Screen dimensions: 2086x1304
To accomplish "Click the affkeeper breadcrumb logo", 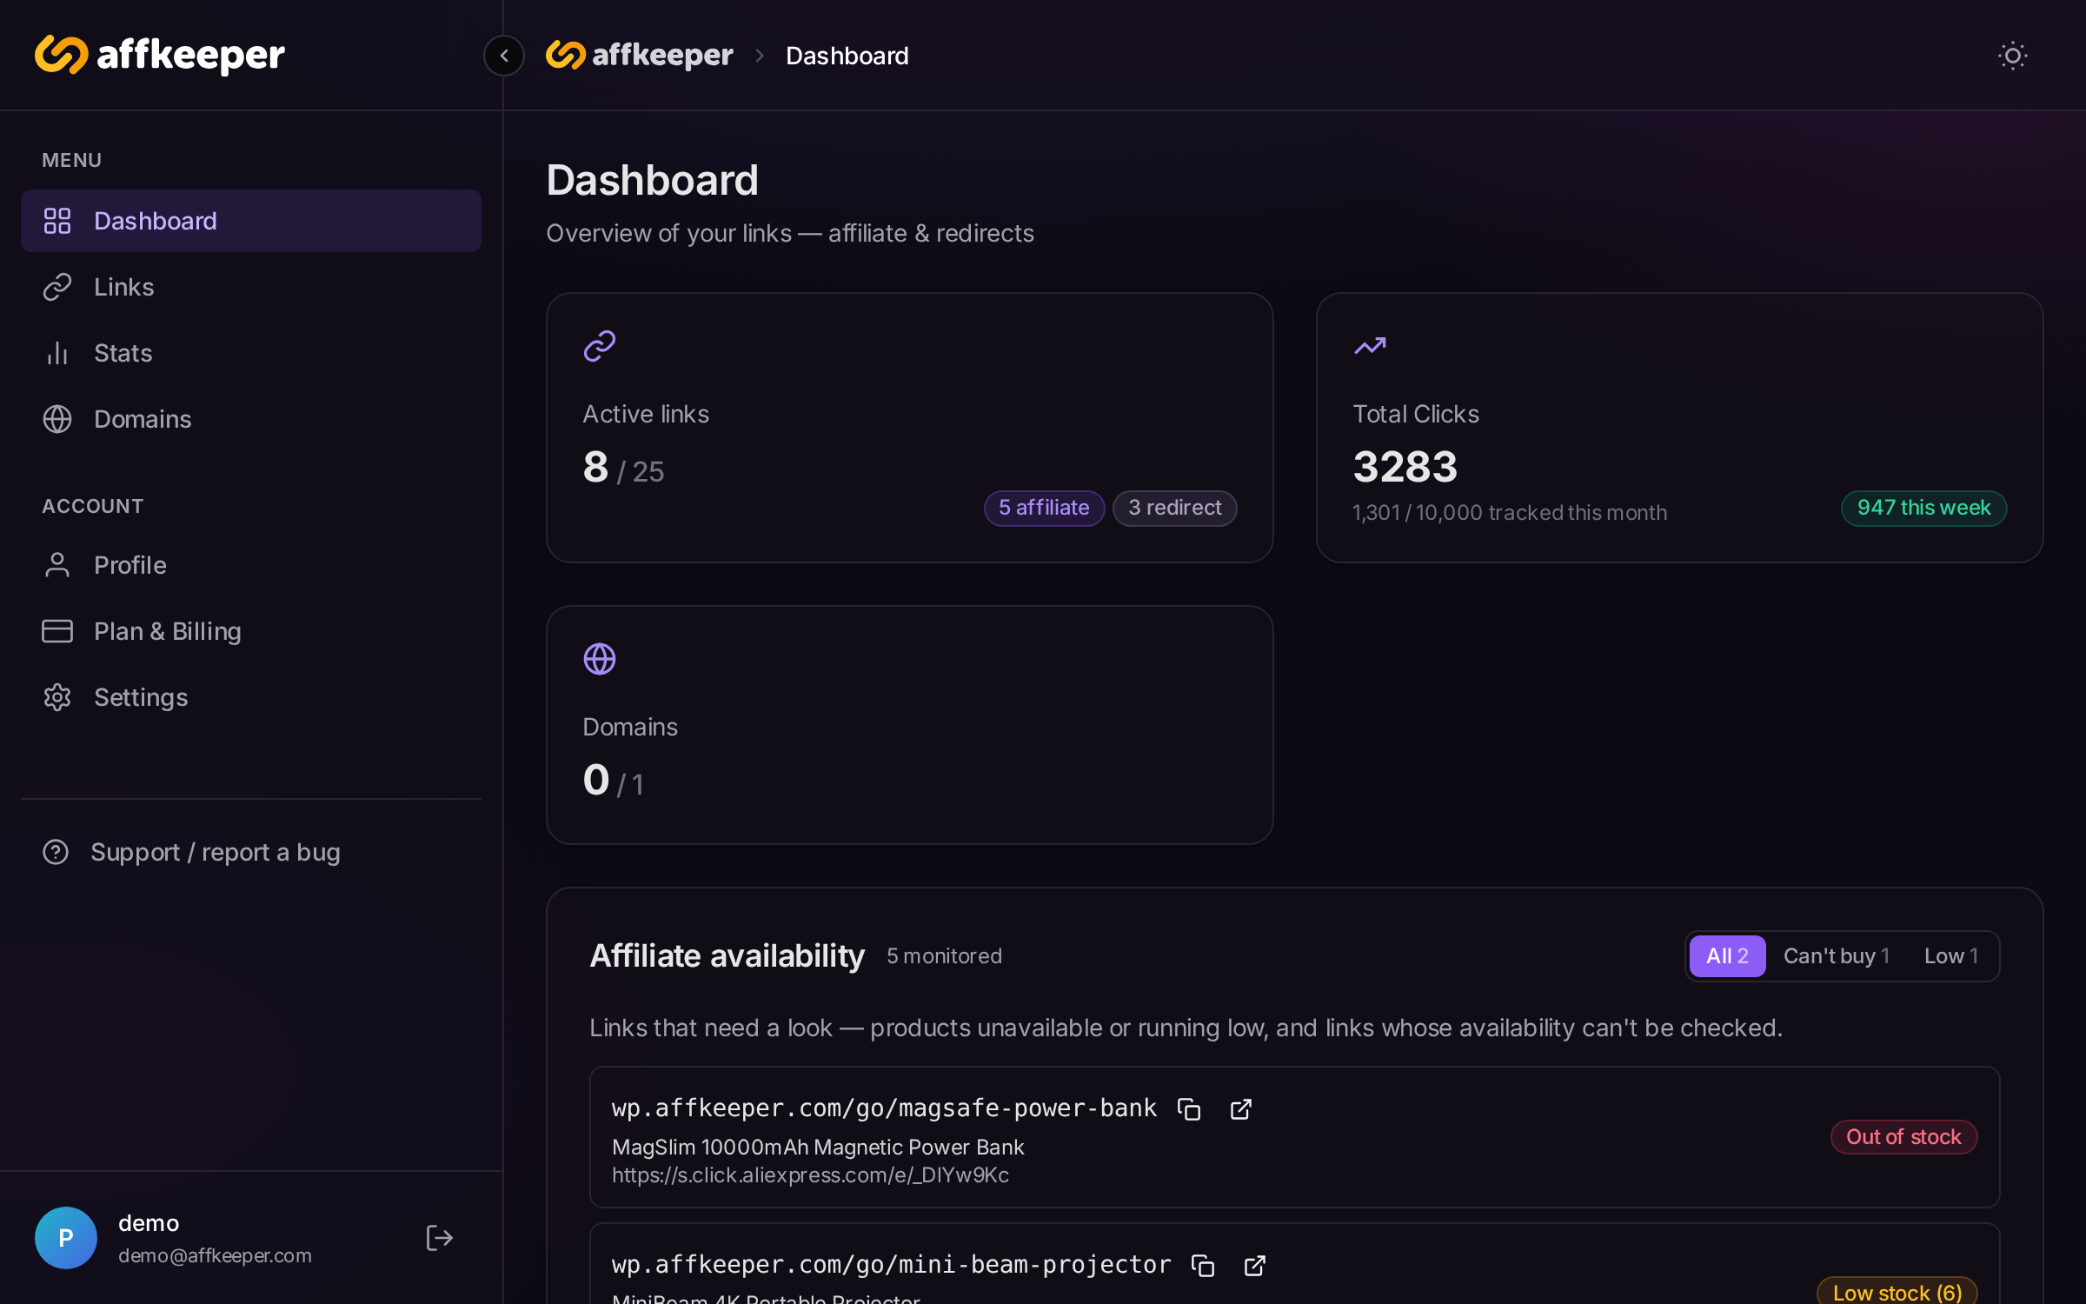I will pyautogui.click(x=640, y=56).
